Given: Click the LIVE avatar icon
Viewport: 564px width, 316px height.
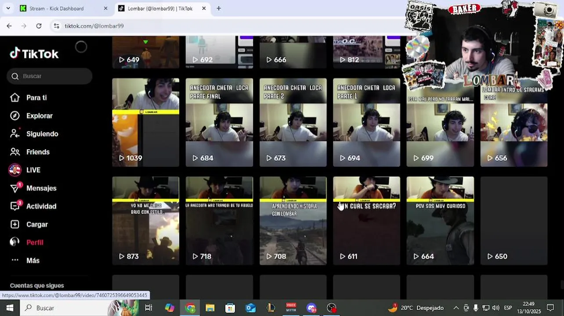Looking at the screenshot, I should point(15,170).
